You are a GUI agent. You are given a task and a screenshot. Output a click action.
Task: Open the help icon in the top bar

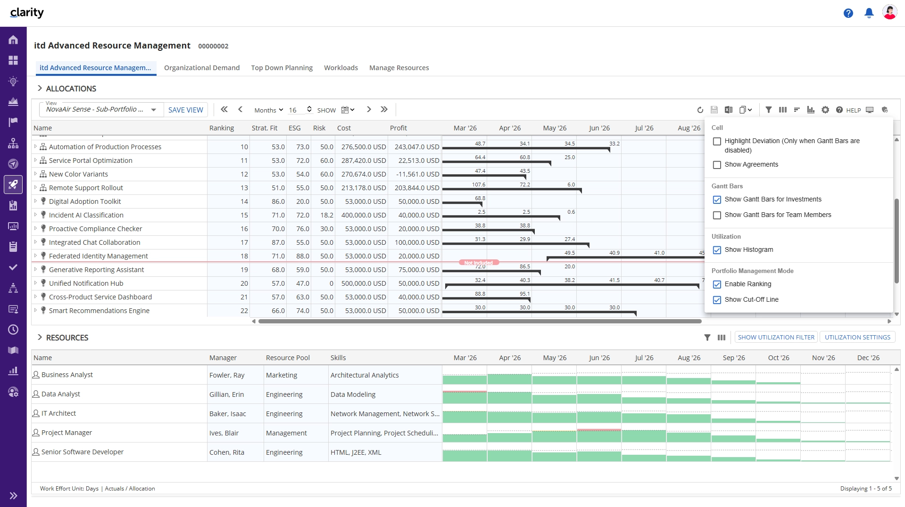pos(848,13)
